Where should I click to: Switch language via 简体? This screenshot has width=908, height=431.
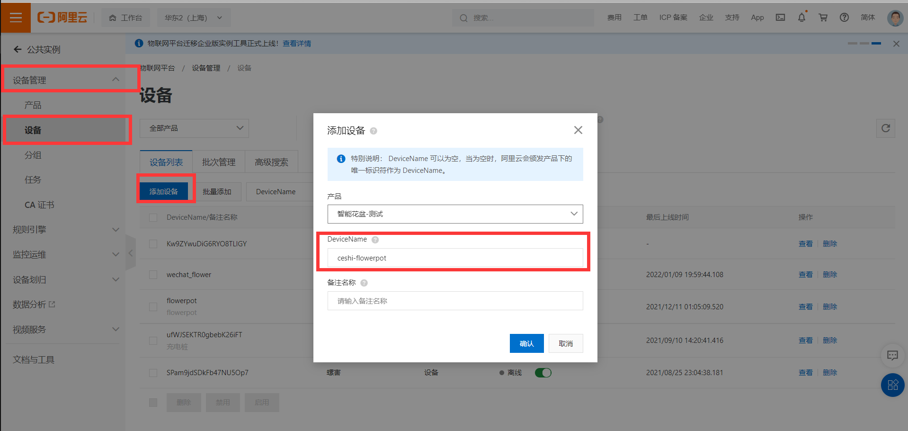point(868,18)
